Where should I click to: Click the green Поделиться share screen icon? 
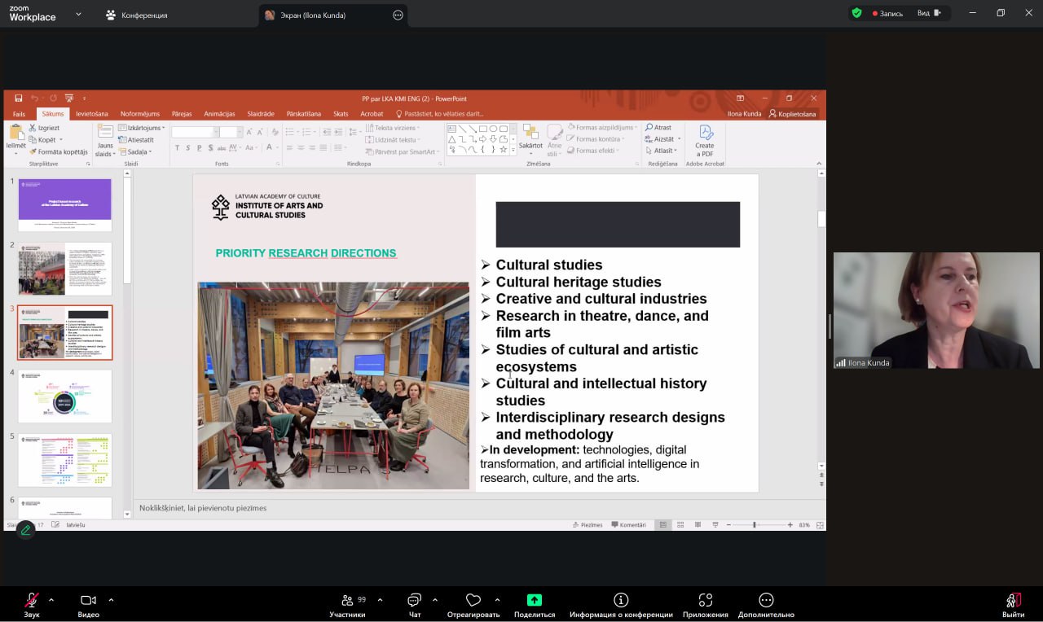pos(534,601)
